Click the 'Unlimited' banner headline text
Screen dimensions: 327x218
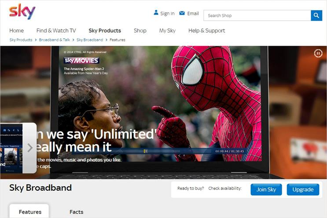coord(96,141)
